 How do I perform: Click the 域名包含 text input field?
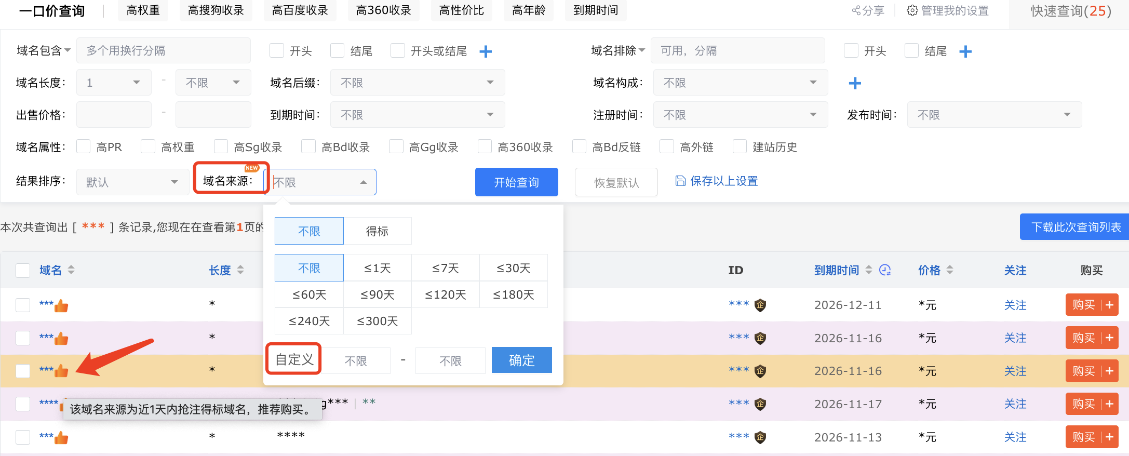[163, 51]
